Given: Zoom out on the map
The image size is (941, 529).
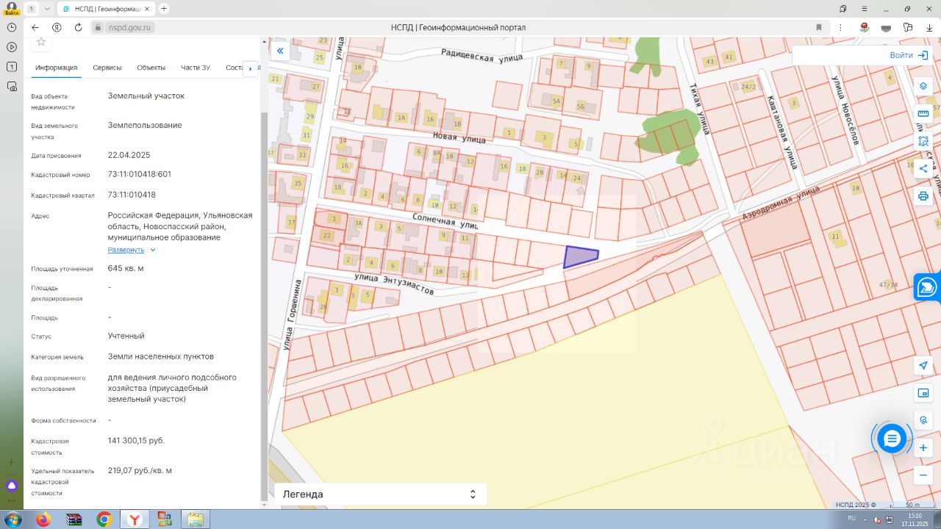Looking at the screenshot, I should pos(923,475).
